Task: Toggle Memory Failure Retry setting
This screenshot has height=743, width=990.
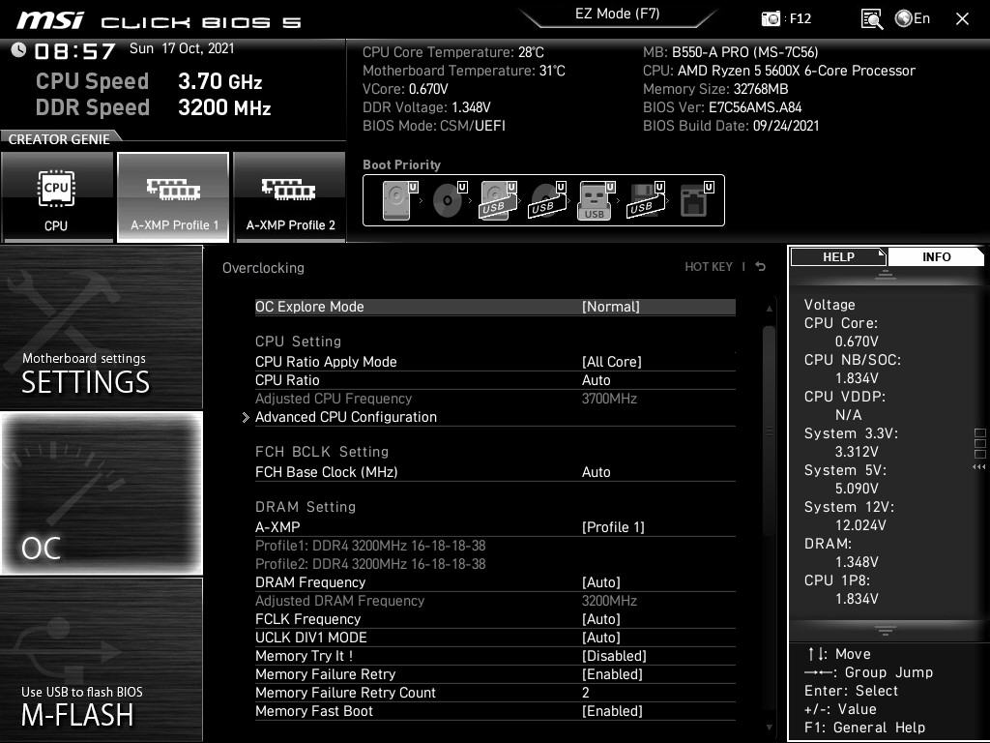Action: 495,674
